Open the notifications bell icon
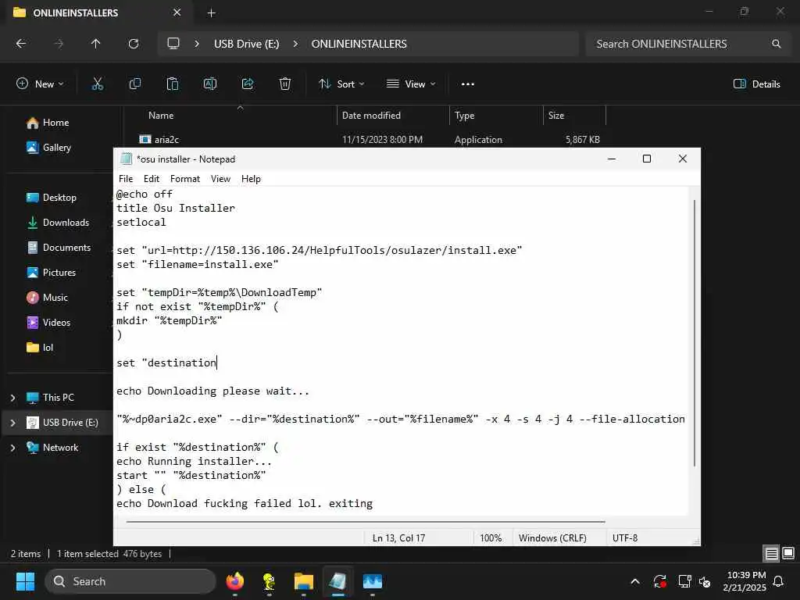The width and height of the screenshot is (800, 600). tap(779, 581)
